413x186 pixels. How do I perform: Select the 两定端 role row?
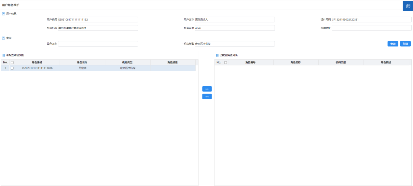82,68
